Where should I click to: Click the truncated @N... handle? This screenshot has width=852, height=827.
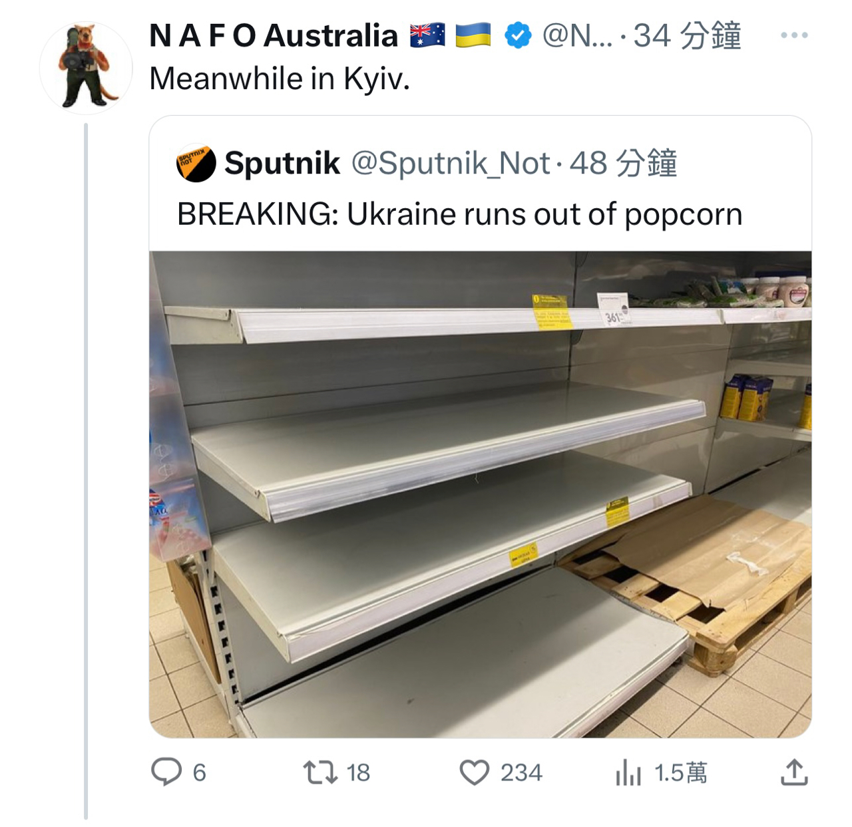click(578, 35)
